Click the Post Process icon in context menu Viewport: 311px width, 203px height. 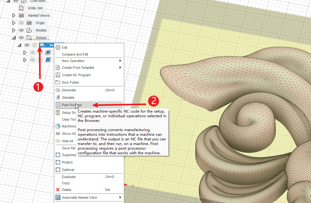point(58,105)
